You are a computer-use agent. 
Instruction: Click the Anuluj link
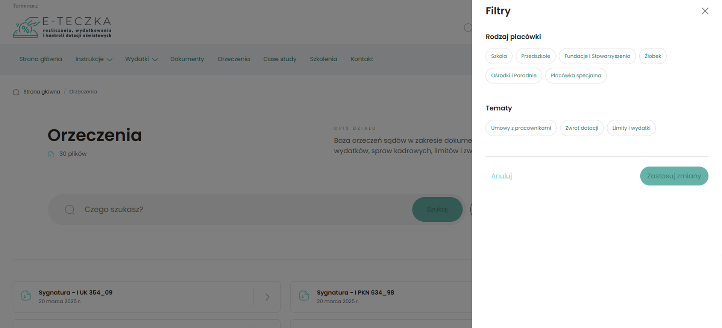(x=501, y=176)
